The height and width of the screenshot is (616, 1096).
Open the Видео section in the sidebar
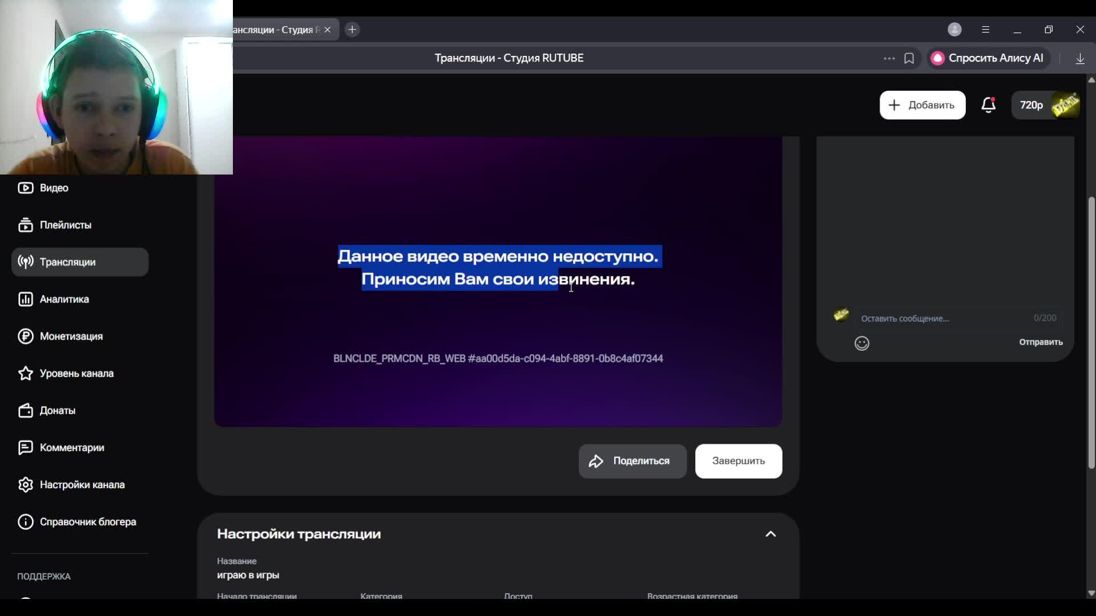(x=80, y=188)
